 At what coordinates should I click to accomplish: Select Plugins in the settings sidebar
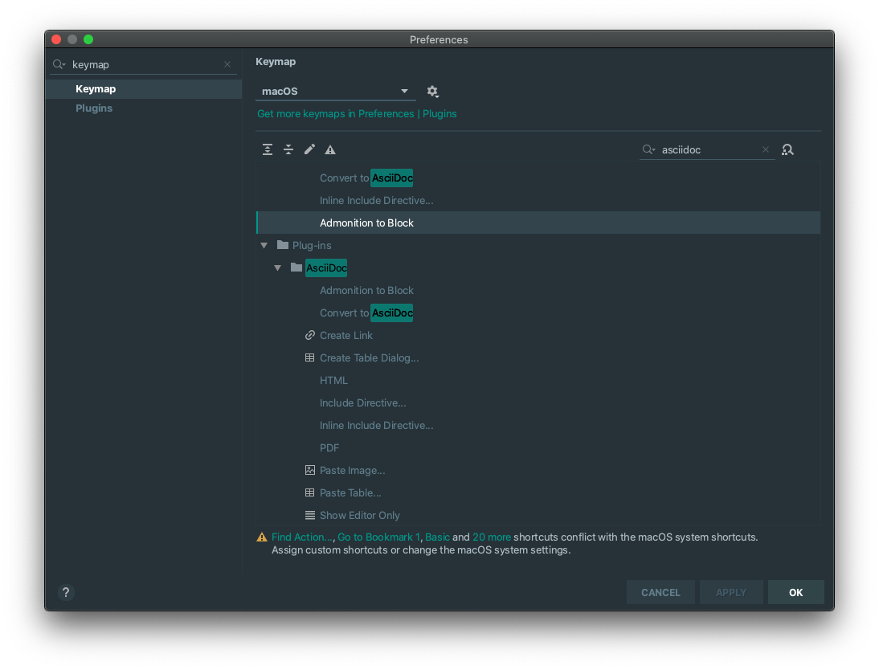coord(144,108)
